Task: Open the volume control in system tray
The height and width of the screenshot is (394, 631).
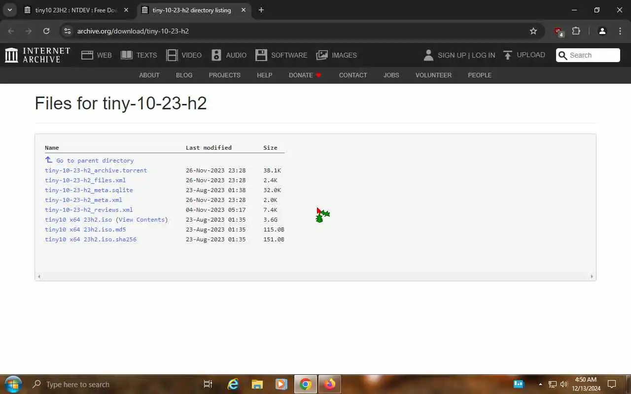Action: coord(564,384)
